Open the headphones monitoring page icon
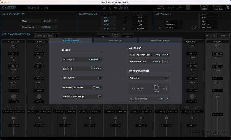Viewport: 231px width, 140px height. click(115, 8)
